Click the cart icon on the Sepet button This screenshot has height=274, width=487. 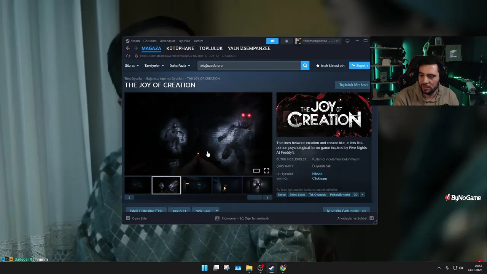tap(353, 65)
